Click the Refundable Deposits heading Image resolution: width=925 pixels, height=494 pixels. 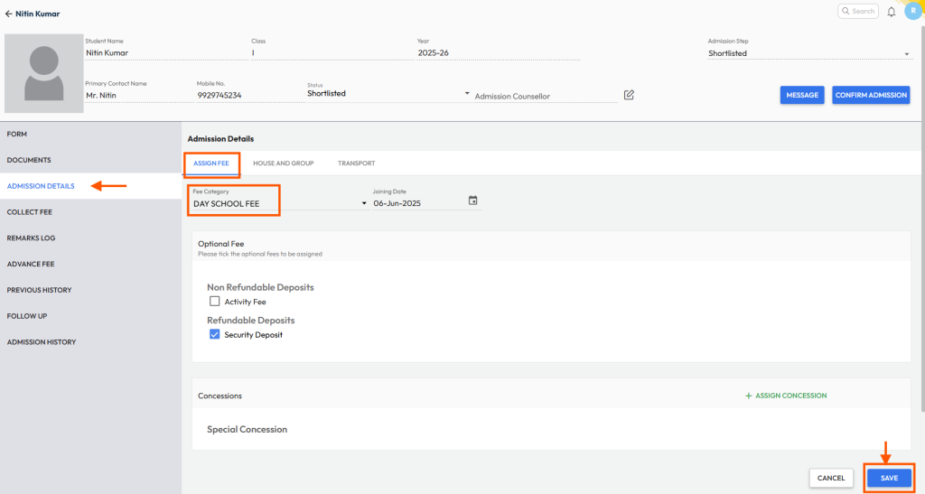pyautogui.click(x=251, y=320)
